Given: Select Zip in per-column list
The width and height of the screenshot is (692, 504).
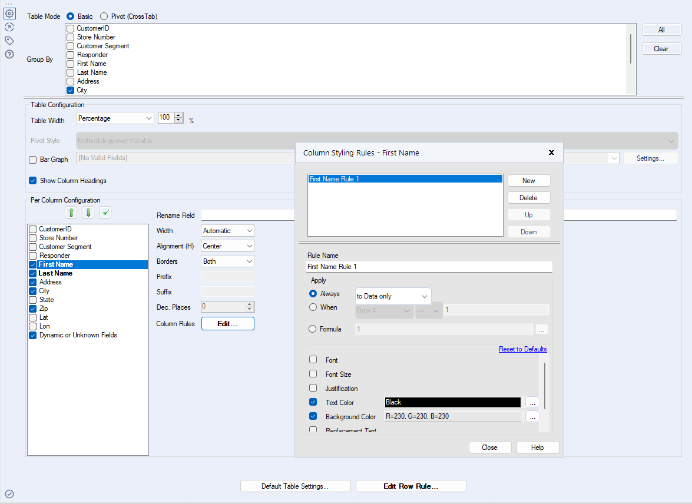Looking at the screenshot, I should pyautogui.click(x=44, y=309).
